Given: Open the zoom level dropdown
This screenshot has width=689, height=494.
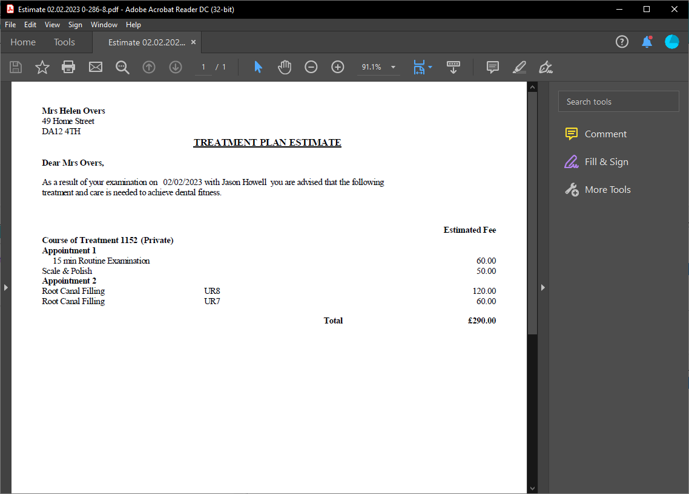Looking at the screenshot, I should click(392, 67).
